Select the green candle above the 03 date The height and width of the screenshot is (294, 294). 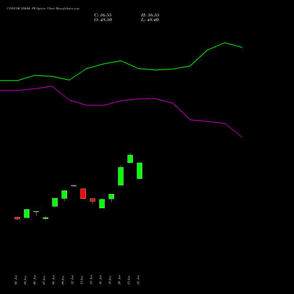tap(26, 213)
